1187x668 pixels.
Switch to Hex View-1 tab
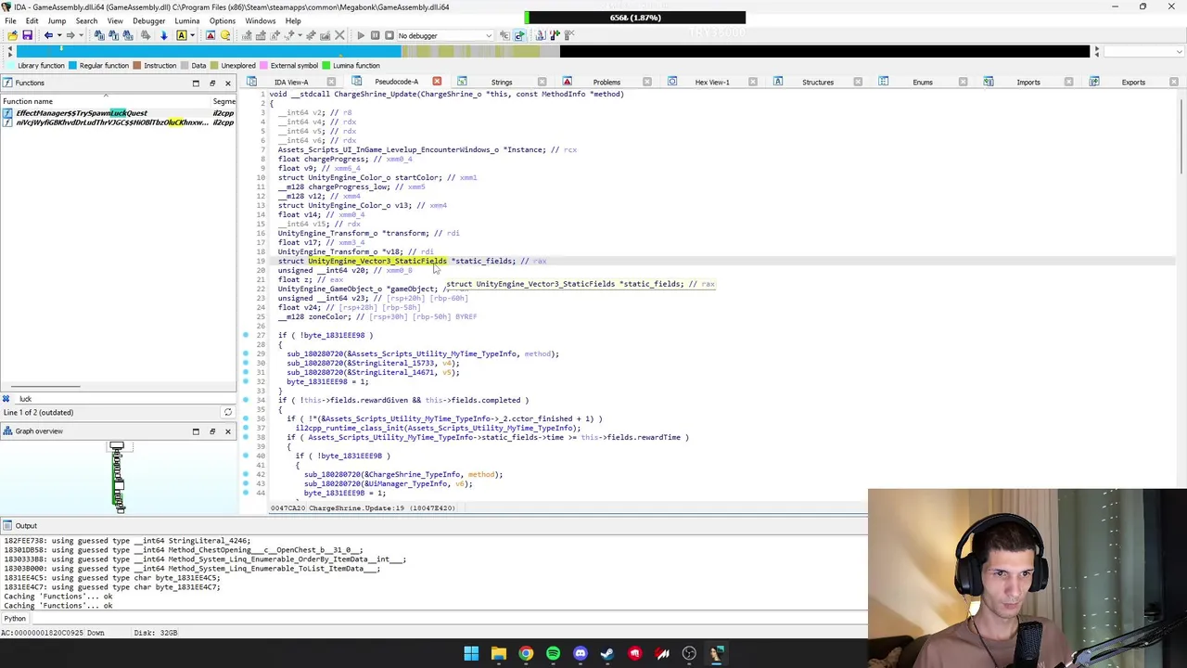pyautogui.click(x=712, y=82)
